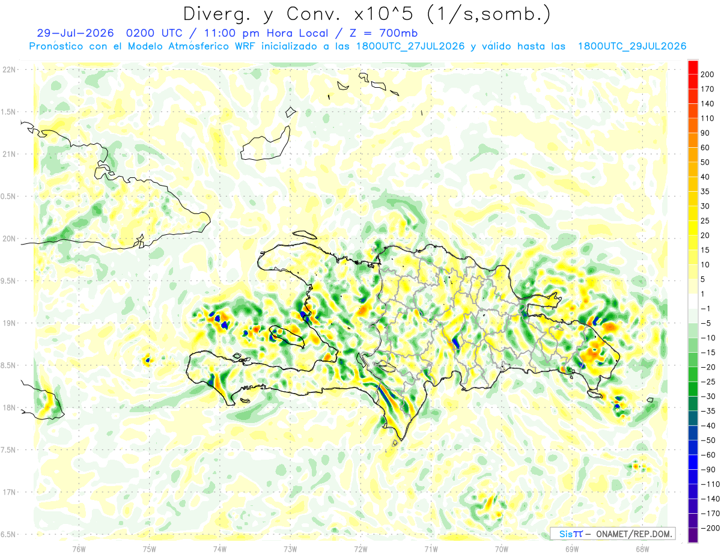Screen dimensions: 721x557
Task: Click the orange colorbar swatch between 60 and 50
Action: (693, 155)
